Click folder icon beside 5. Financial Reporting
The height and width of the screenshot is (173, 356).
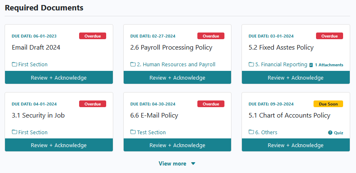251,65
